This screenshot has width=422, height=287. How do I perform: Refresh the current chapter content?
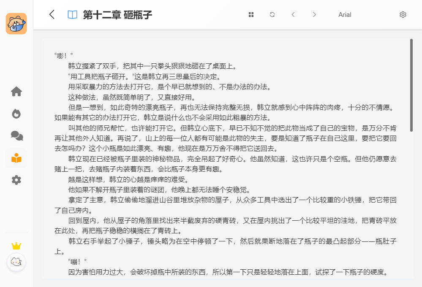272,15
